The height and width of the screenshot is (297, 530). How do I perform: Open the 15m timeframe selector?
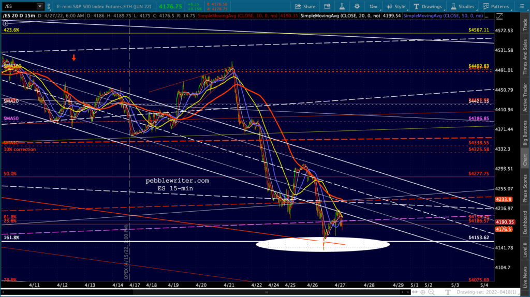(373, 6)
